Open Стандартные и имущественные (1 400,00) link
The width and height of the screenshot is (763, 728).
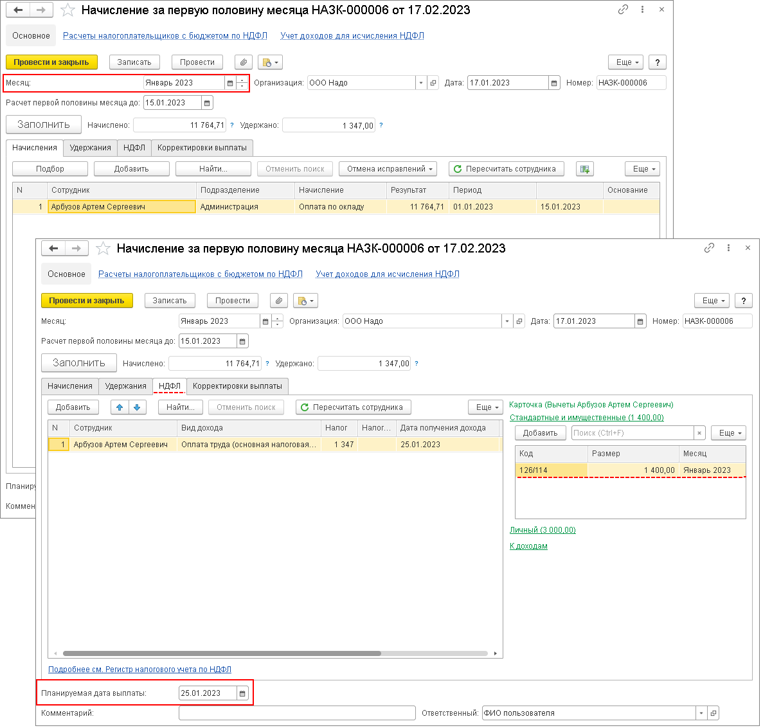click(x=586, y=418)
